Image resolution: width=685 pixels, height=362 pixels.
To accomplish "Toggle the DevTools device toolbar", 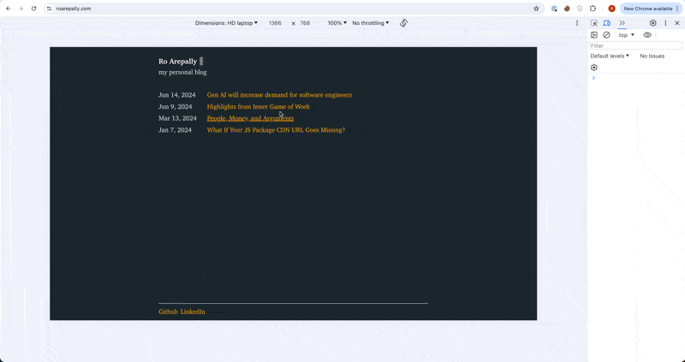I will [607, 23].
